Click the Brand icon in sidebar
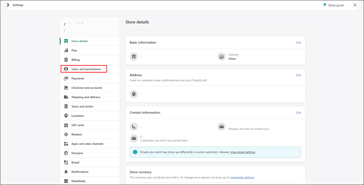Screen dimensions: 364x185 (x=66, y=162)
